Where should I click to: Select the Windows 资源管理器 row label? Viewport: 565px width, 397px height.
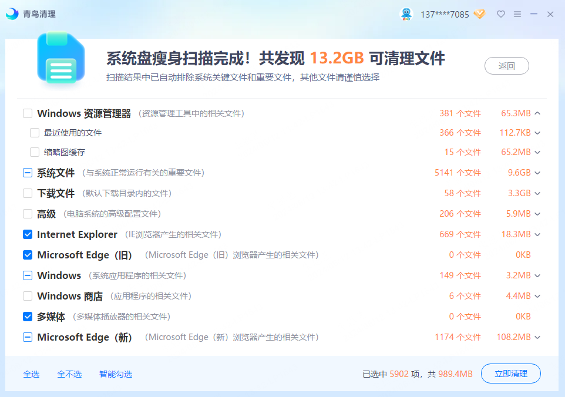(x=84, y=113)
